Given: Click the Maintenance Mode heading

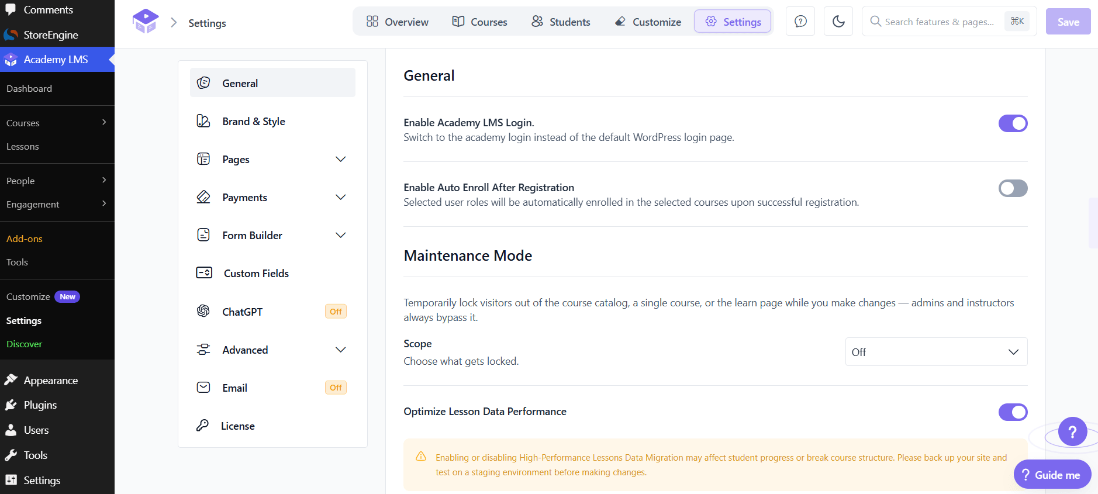Looking at the screenshot, I should point(468,255).
